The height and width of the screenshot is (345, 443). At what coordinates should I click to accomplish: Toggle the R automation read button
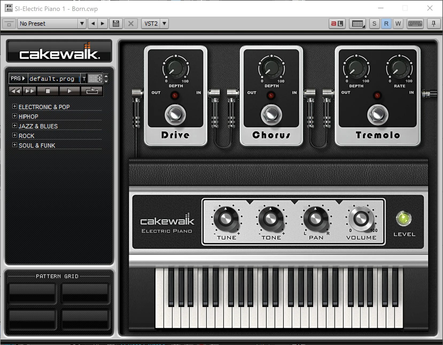[386, 24]
